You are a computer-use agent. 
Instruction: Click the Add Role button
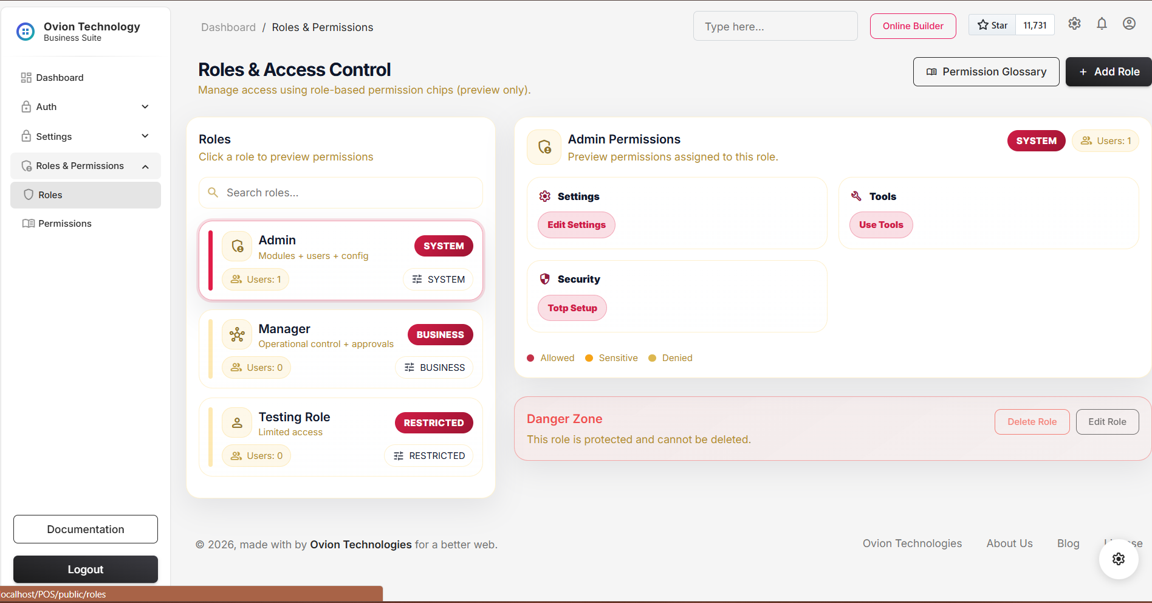click(1109, 72)
